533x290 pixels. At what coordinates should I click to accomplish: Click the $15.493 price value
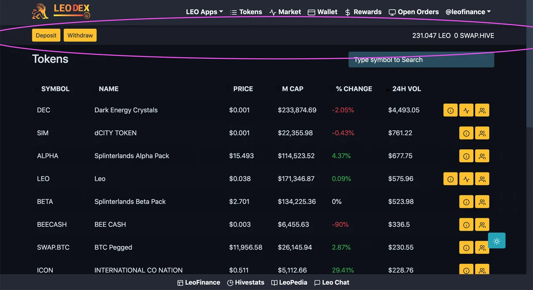pos(242,156)
